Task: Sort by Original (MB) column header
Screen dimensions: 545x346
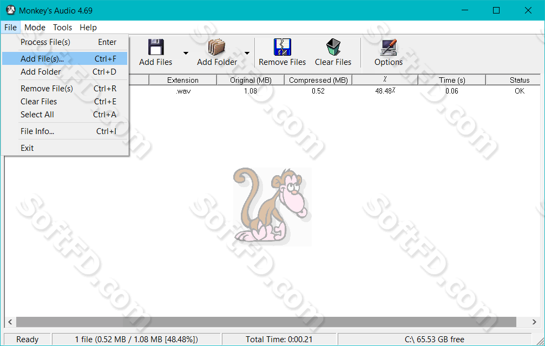Action: 251,80
